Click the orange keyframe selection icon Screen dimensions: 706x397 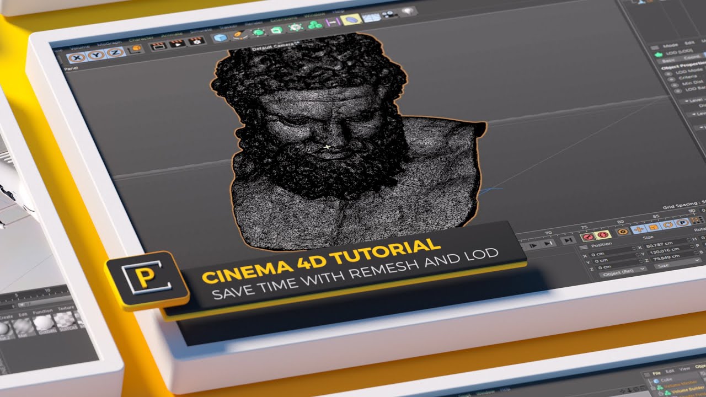(623, 231)
